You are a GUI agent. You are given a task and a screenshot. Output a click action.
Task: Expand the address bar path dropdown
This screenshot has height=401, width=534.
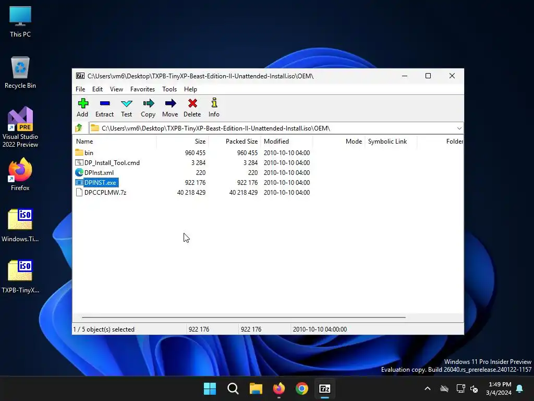459,128
